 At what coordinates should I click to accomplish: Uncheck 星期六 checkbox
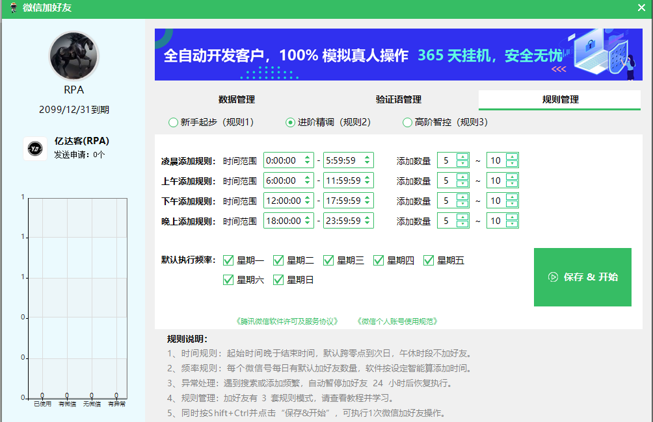pyautogui.click(x=228, y=280)
